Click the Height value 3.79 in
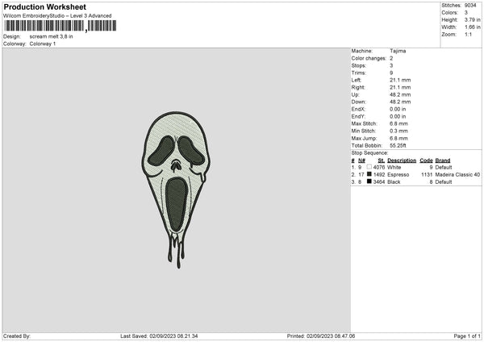 click(x=472, y=19)
